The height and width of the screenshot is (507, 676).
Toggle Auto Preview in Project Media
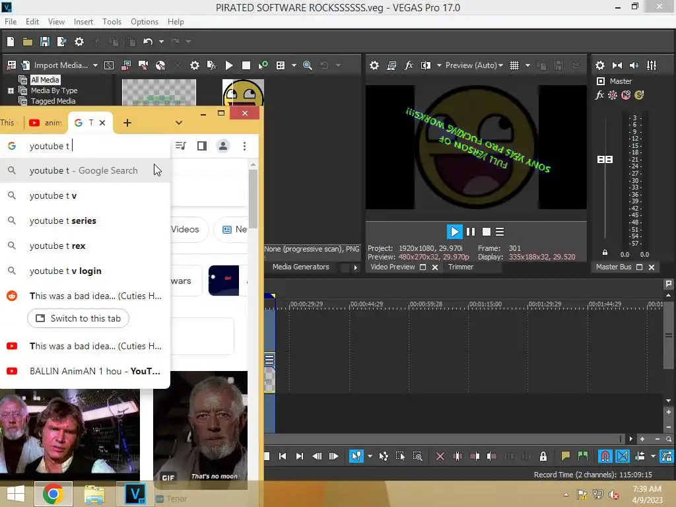263,65
